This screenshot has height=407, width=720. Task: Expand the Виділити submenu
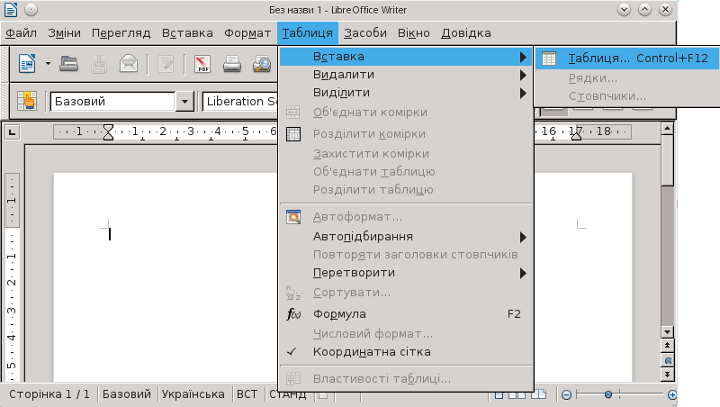tap(406, 93)
